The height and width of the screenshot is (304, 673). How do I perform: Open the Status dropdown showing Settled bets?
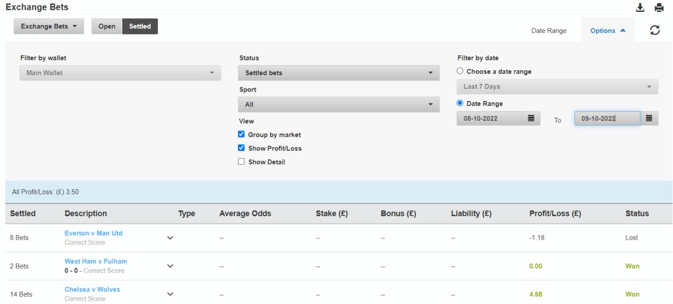(x=338, y=73)
